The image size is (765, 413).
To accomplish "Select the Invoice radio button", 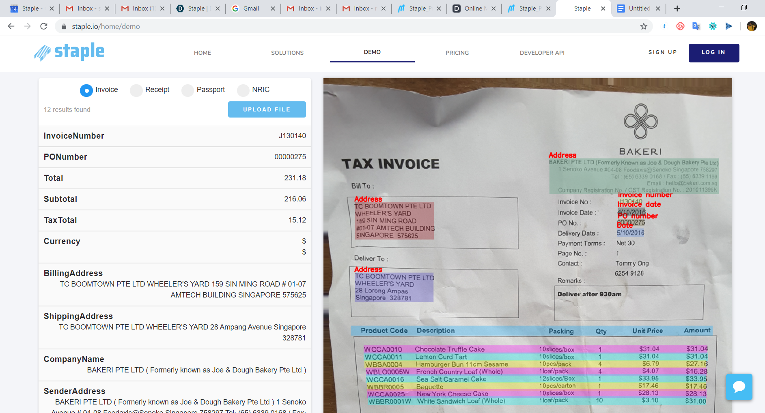I will [x=86, y=90].
